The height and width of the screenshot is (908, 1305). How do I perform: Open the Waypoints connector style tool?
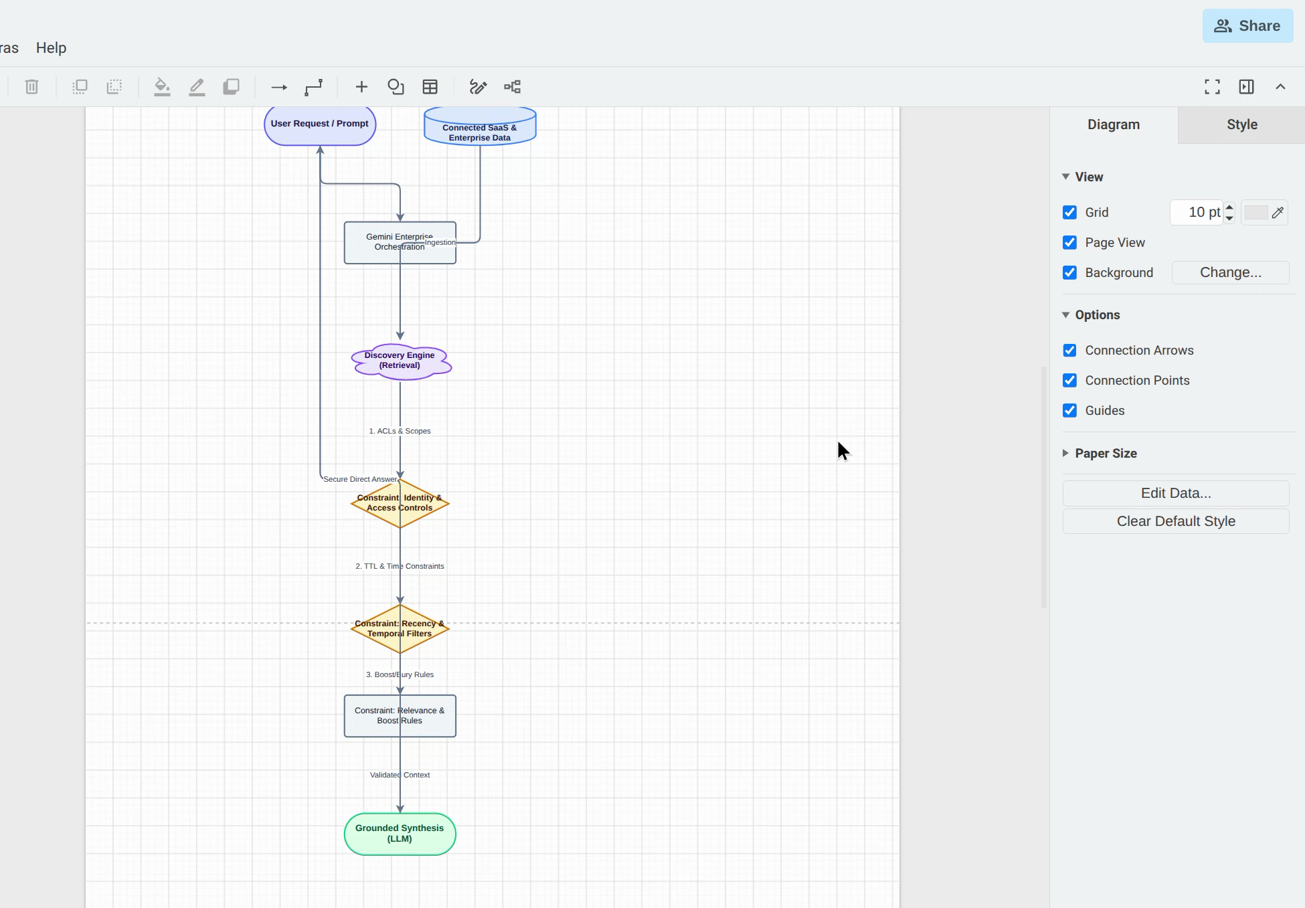tap(313, 87)
